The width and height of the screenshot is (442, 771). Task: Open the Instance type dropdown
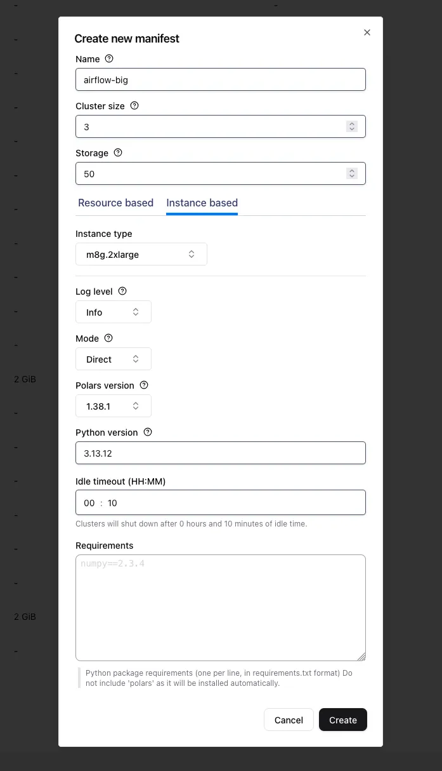coord(141,255)
